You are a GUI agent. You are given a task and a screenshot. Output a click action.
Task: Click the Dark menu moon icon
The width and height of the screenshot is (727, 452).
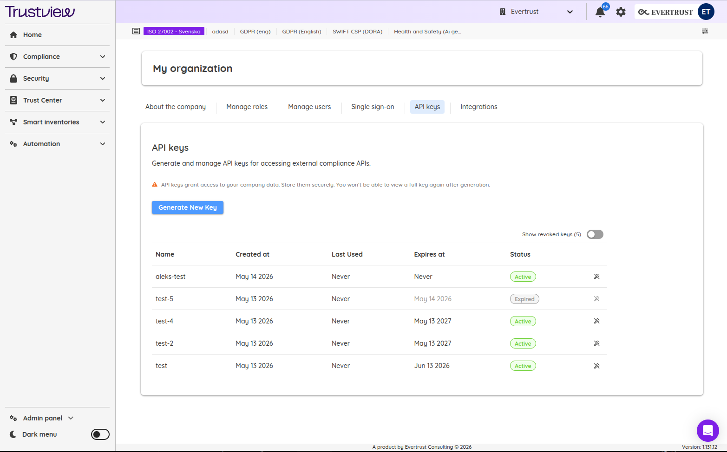pyautogui.click(x=13, y=434)
